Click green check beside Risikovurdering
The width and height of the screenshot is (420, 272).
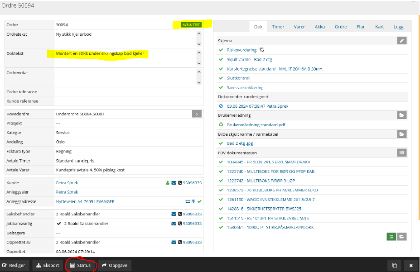click(221, 50)
